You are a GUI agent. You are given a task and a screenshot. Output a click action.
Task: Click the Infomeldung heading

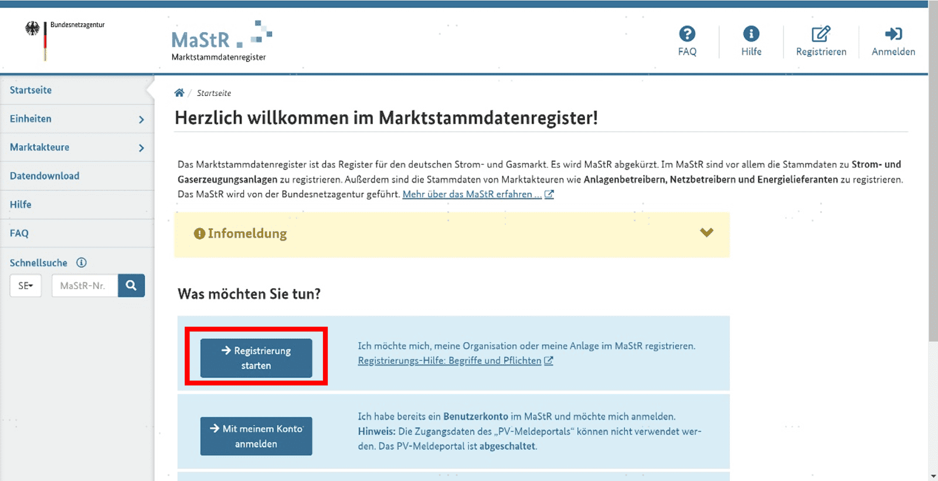[x=247, y=233]
